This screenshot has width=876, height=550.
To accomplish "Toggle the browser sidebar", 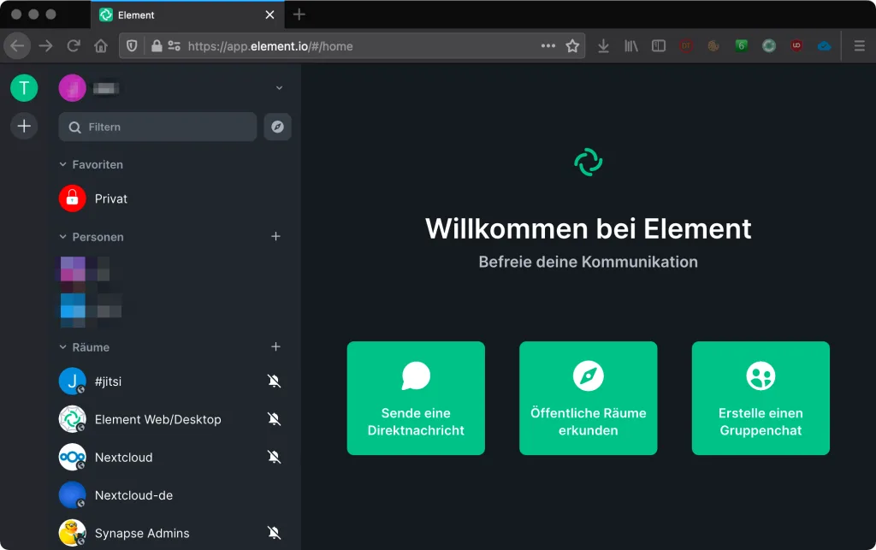I will [x=659, y=46].
